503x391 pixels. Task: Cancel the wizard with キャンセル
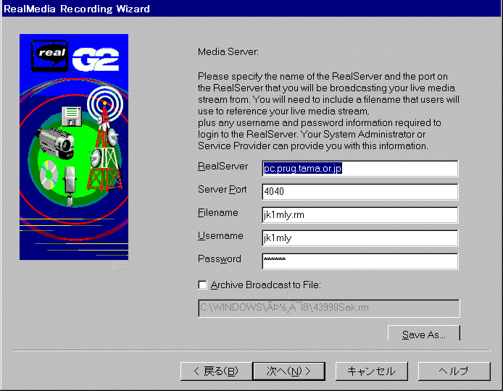tap(372, 371)
